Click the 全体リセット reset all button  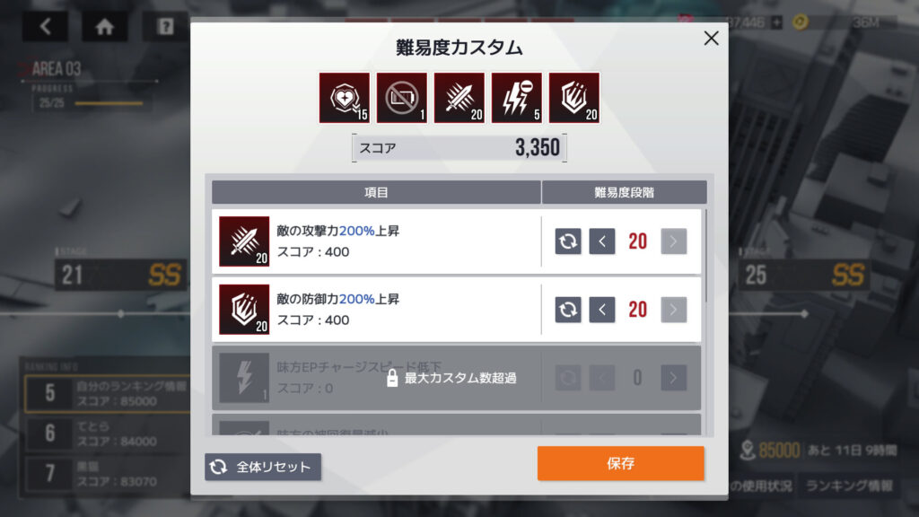coord(263,467)
